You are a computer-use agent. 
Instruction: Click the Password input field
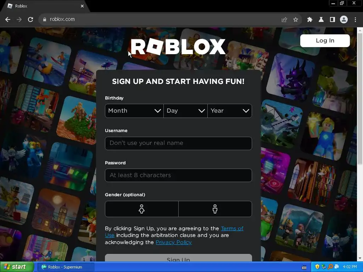[x=178, y=175]
